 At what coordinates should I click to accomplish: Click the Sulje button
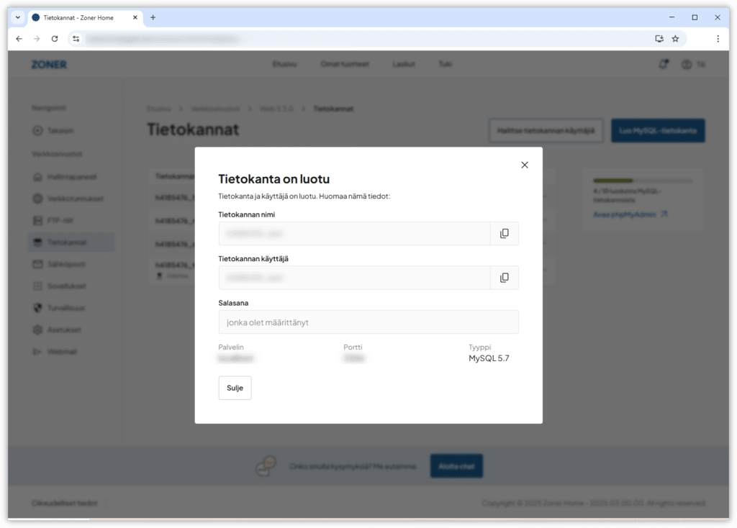pos(235,388)
